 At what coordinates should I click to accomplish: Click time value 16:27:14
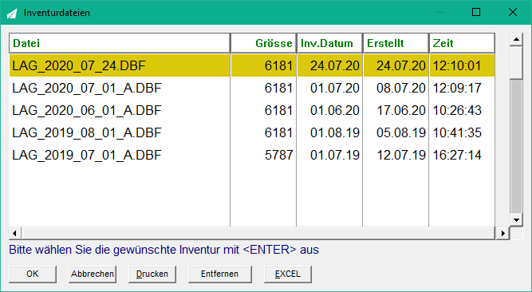point(457,155)
